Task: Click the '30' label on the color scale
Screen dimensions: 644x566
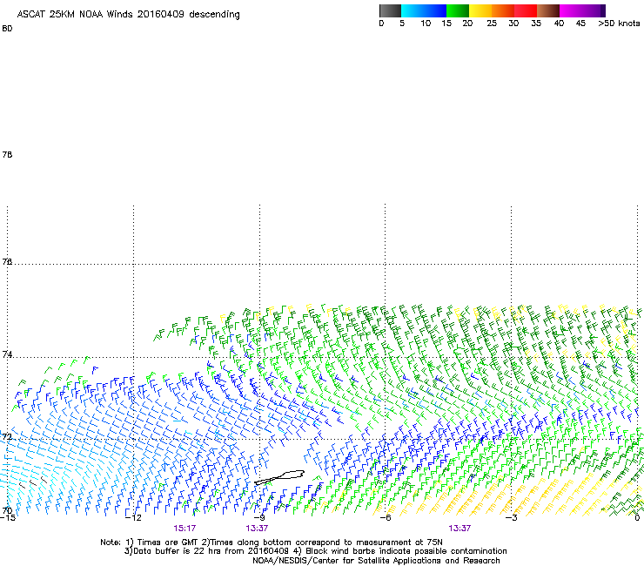Action: pyautogui.click(x=513, y=24)
